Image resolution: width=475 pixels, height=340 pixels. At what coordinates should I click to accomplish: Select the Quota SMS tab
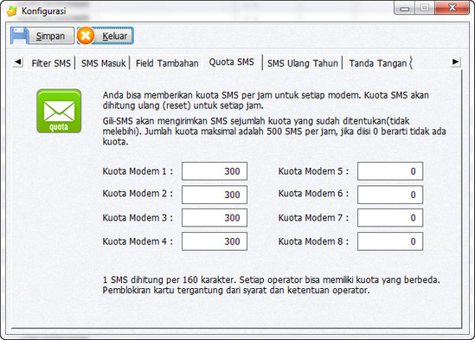[x=231, y=61]
